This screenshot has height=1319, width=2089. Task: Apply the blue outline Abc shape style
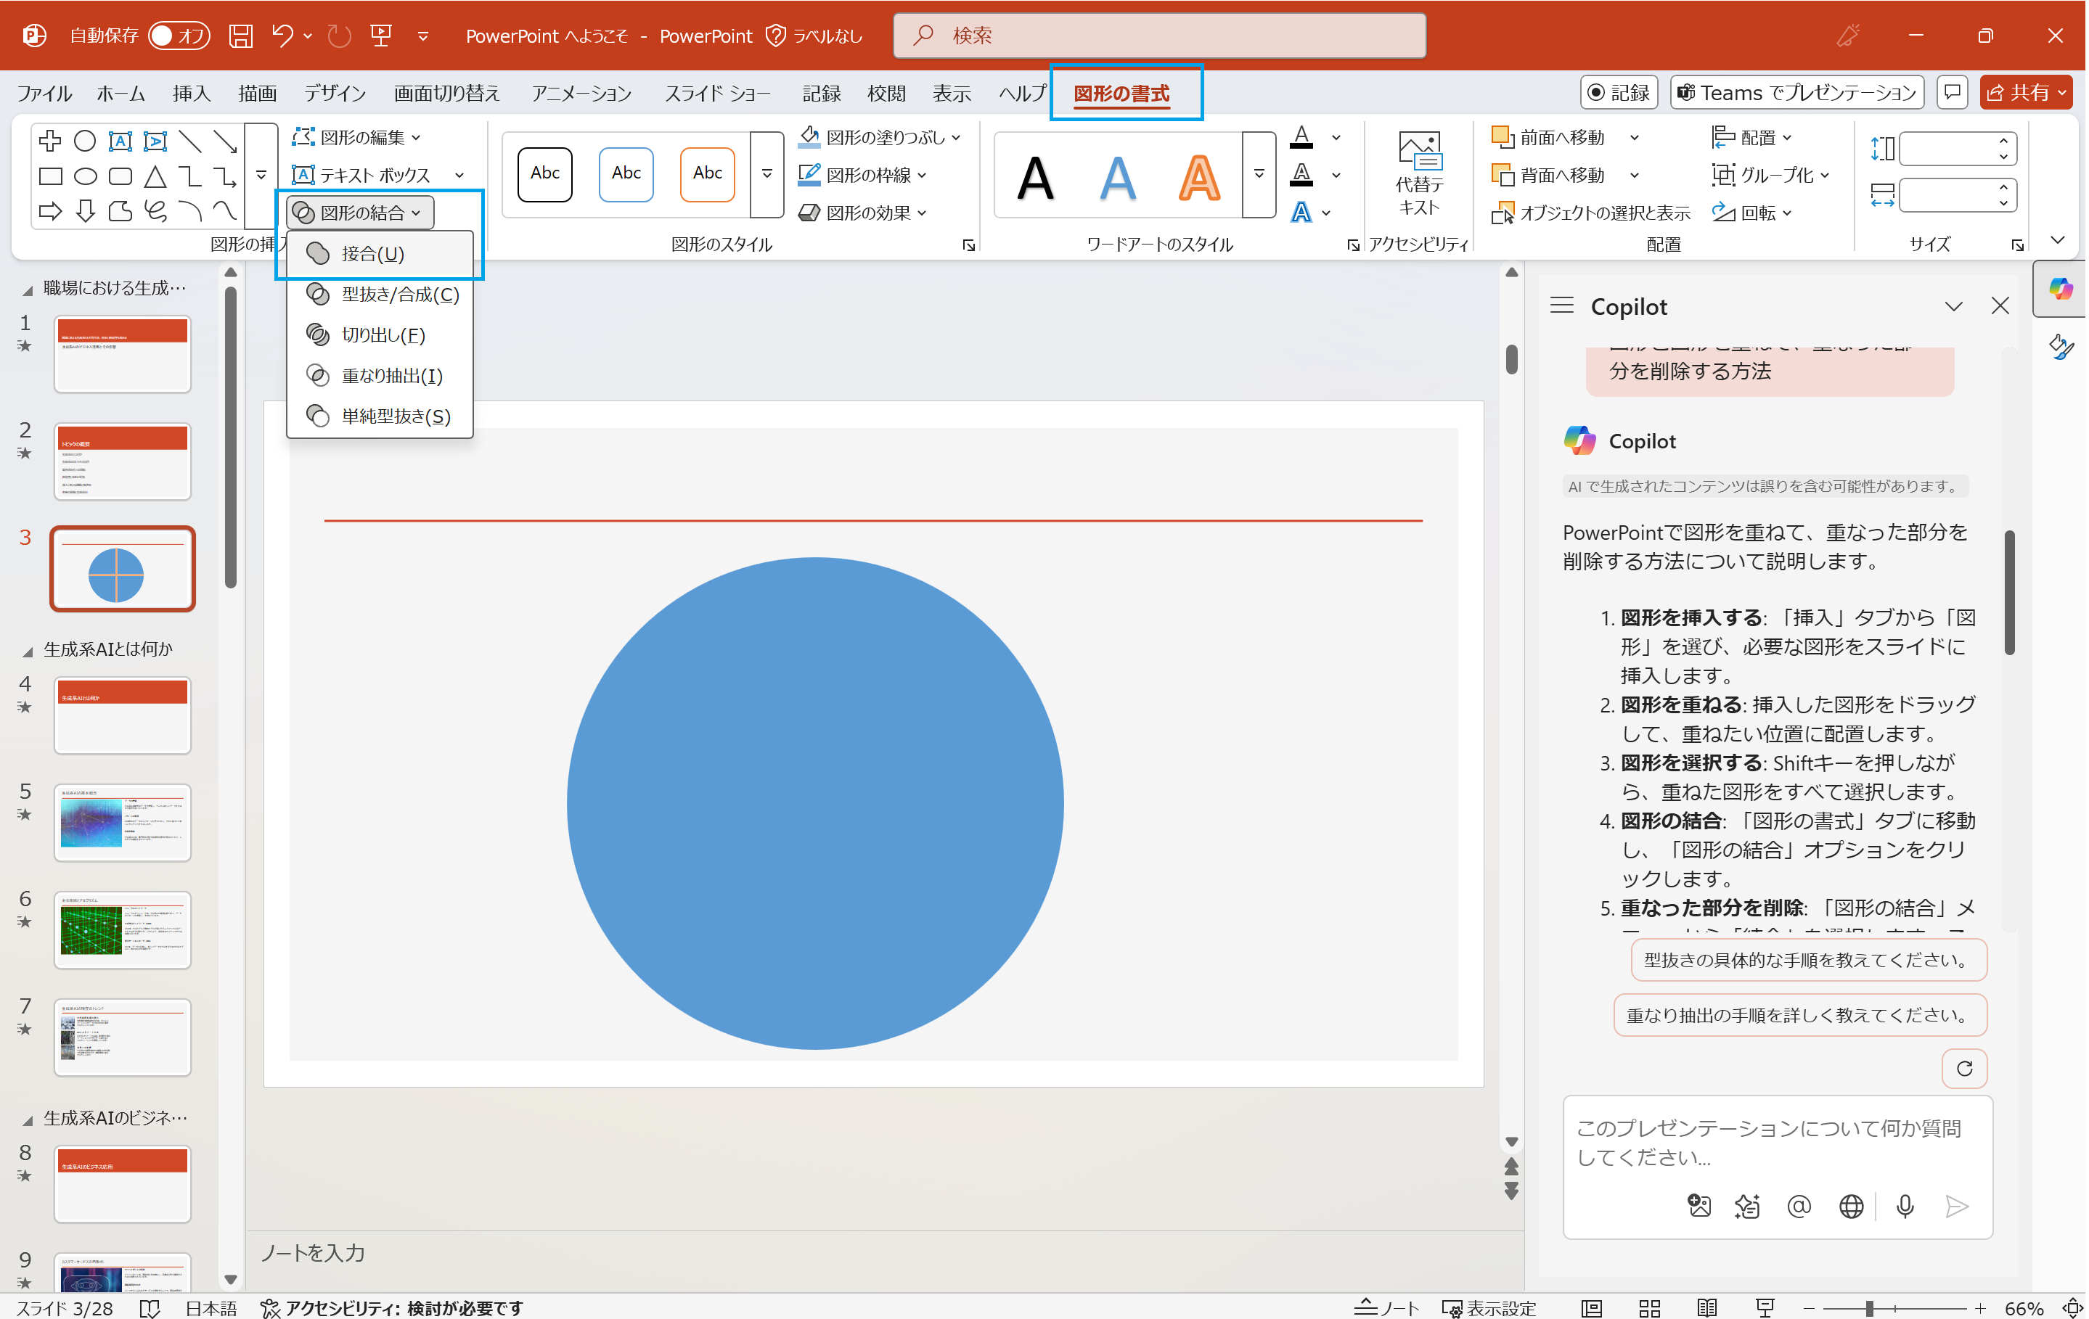626,173
